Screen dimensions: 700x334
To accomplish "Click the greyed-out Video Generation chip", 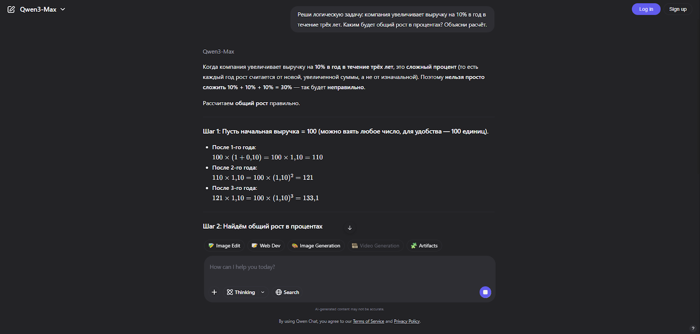I will [375, 245].
